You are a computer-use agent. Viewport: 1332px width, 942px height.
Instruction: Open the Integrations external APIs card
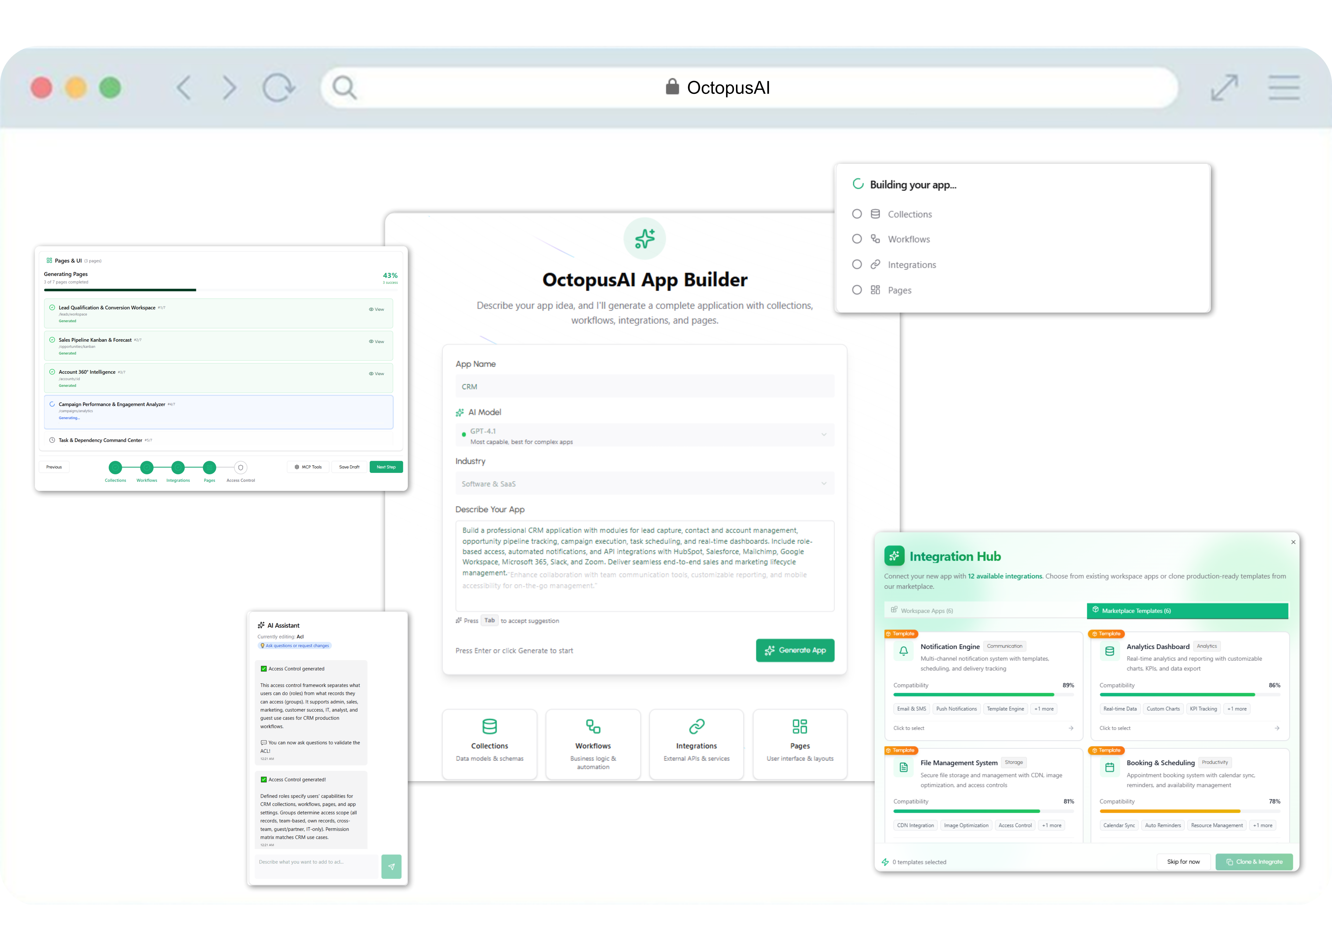[x=696, y=744]
